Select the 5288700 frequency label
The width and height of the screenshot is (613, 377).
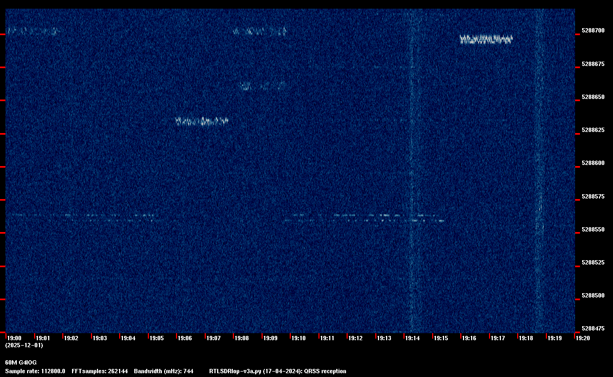(593, 30)
